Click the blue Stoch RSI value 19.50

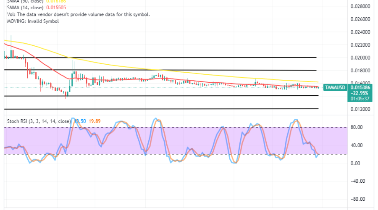click(x=80, y=121)
